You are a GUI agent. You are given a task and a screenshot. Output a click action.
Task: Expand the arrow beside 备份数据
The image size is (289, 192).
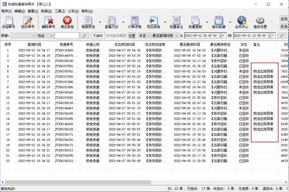click(230, 22)
